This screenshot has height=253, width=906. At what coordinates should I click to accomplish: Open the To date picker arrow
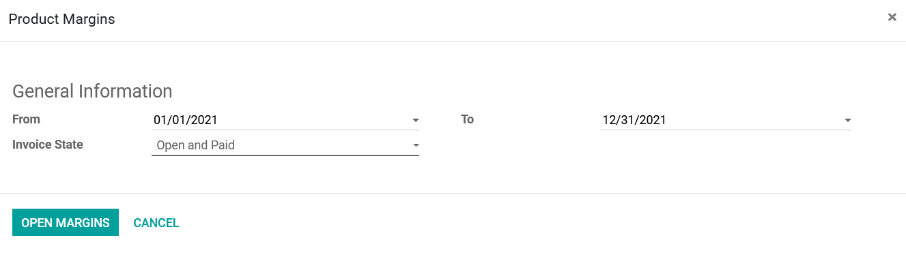[x=847, y=121]
